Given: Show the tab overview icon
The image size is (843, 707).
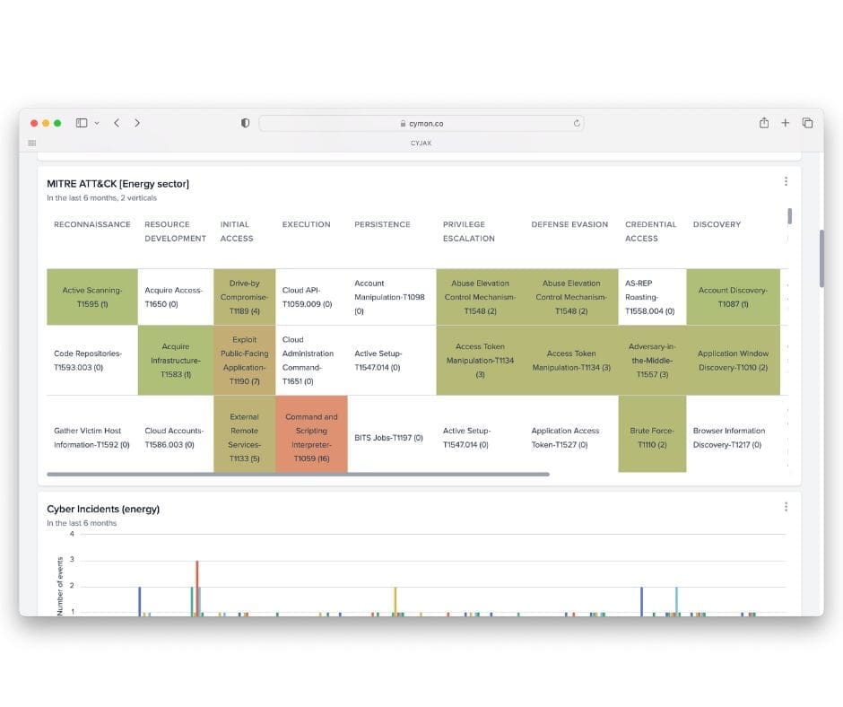Looking at the screenshot, I should click(807, 123).
